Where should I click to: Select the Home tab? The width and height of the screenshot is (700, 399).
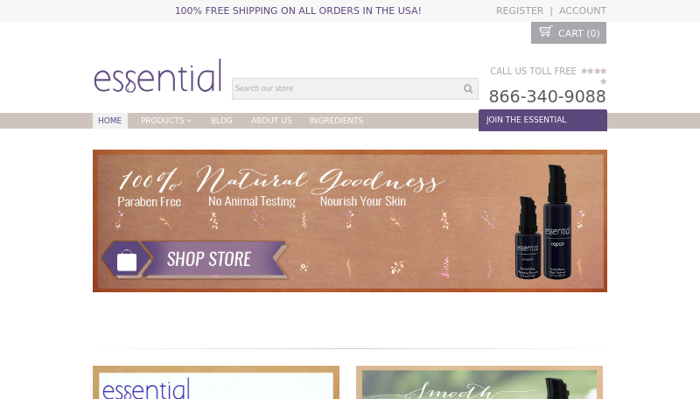110,121
